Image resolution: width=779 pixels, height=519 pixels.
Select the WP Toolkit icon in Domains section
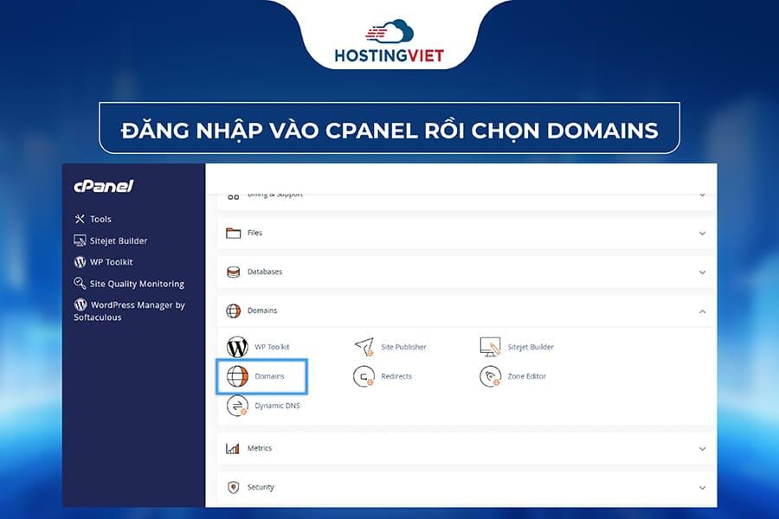235,346
